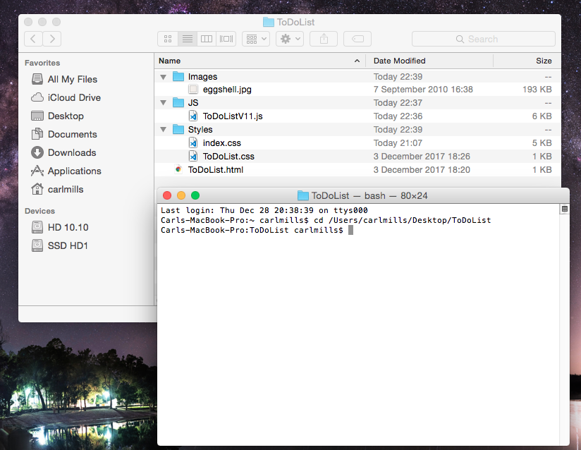This screenshot has width=581, height=450.
Task: Switch Finder to Cover Flow view
Action: tap(226, 39)
